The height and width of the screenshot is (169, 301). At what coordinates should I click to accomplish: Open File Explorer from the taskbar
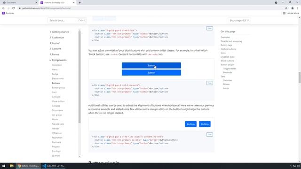(x=12, y=166)
